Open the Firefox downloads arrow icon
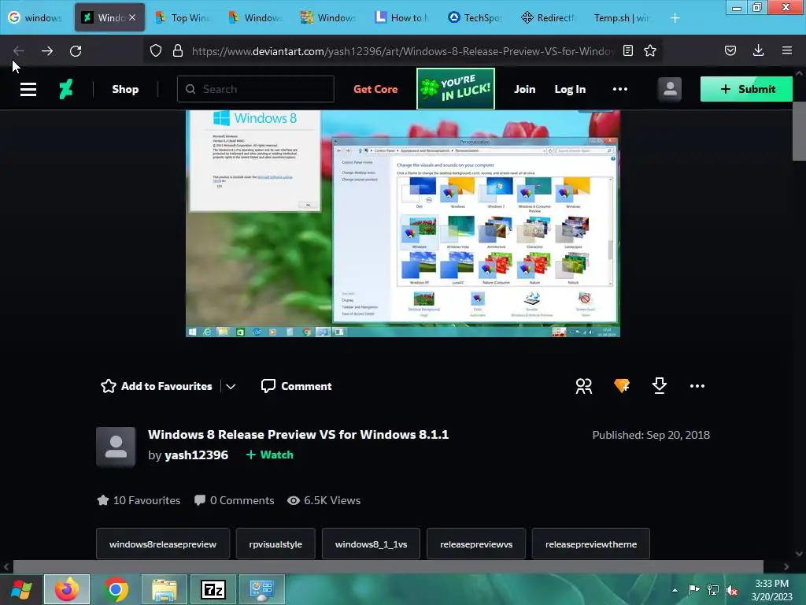806x605 pixels. click(758, 50)
